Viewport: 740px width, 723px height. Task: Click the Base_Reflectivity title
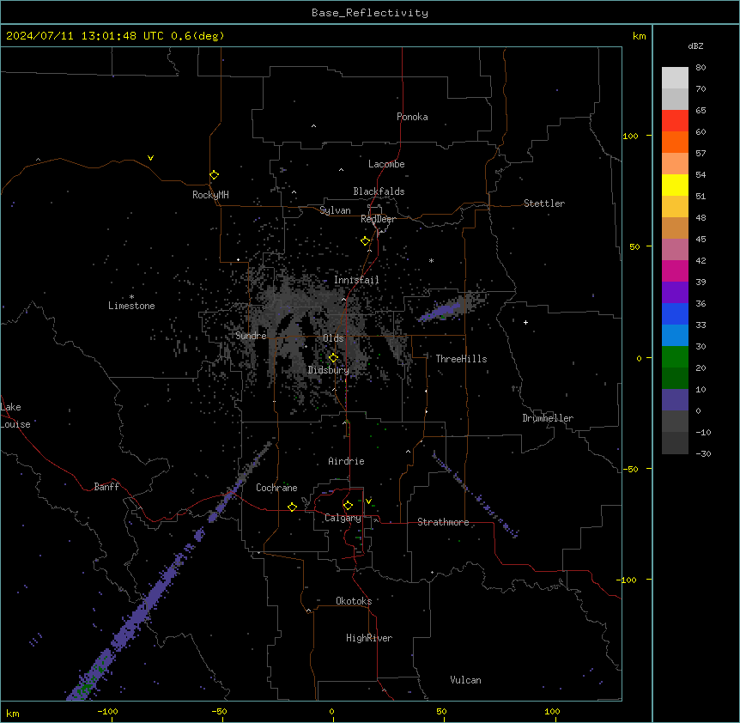[x=370, y=13]
